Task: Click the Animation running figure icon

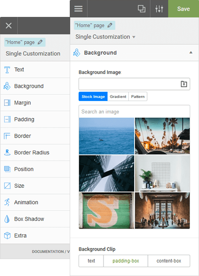Action: (x=7, y=202)
